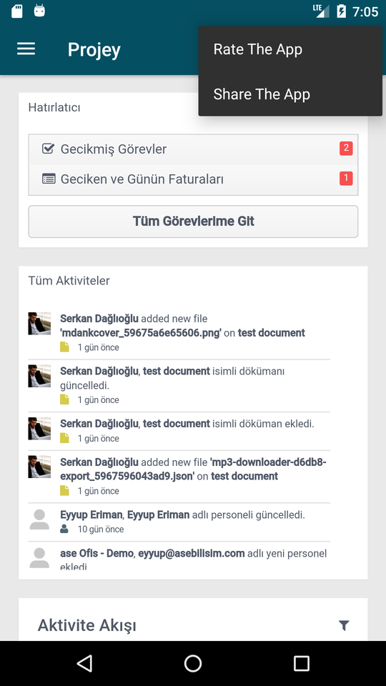Open 'mp3-downloader-d6db8-export' json file link

tap(193, 469)
